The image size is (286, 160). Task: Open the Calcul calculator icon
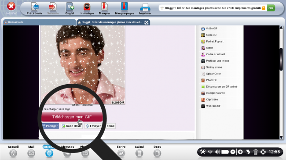[139, 153]
